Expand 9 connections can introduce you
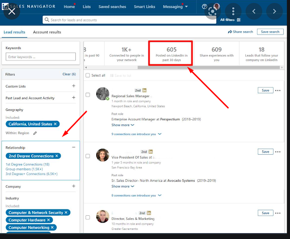 pyautogui.click(x=137, y=134)
